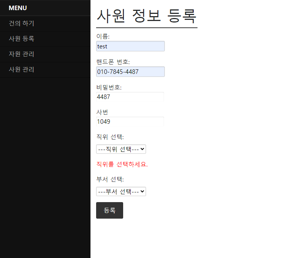The height and width of the screenshot is (258, 297).
Task: Click the 비밀번호: label
Action: 109,87
